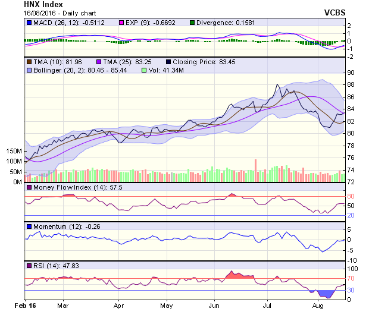
Task: Select the blue Momentum legend swatch
Action: [x=29, y=226]
